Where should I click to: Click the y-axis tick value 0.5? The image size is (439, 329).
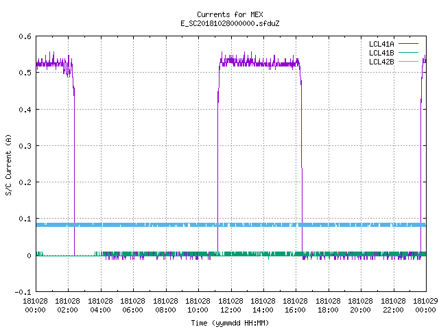point(25,73)
